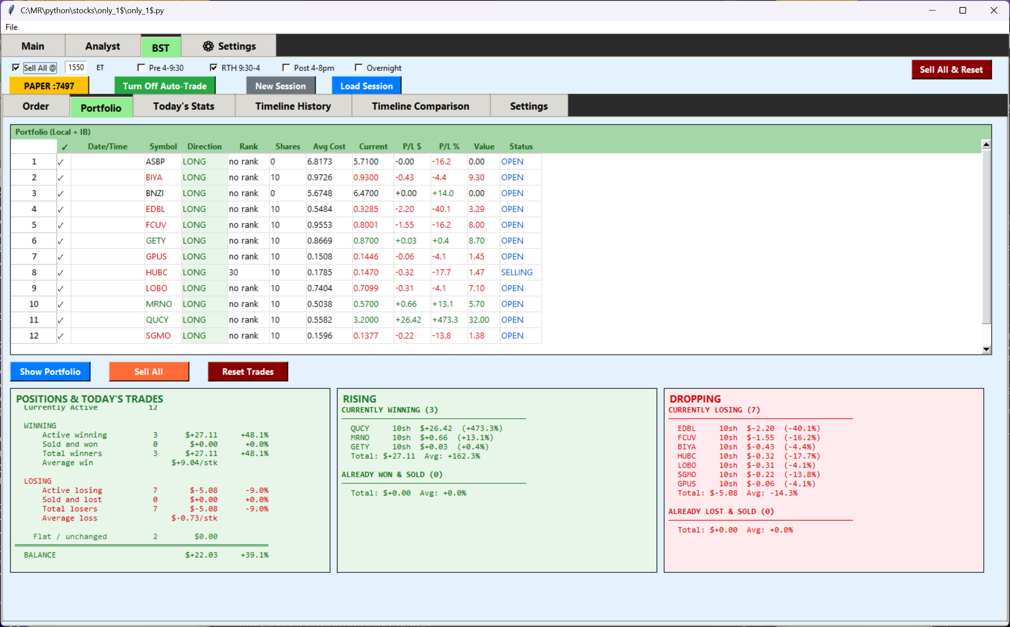Enable the Post 4-8pm checkbox

286,67
